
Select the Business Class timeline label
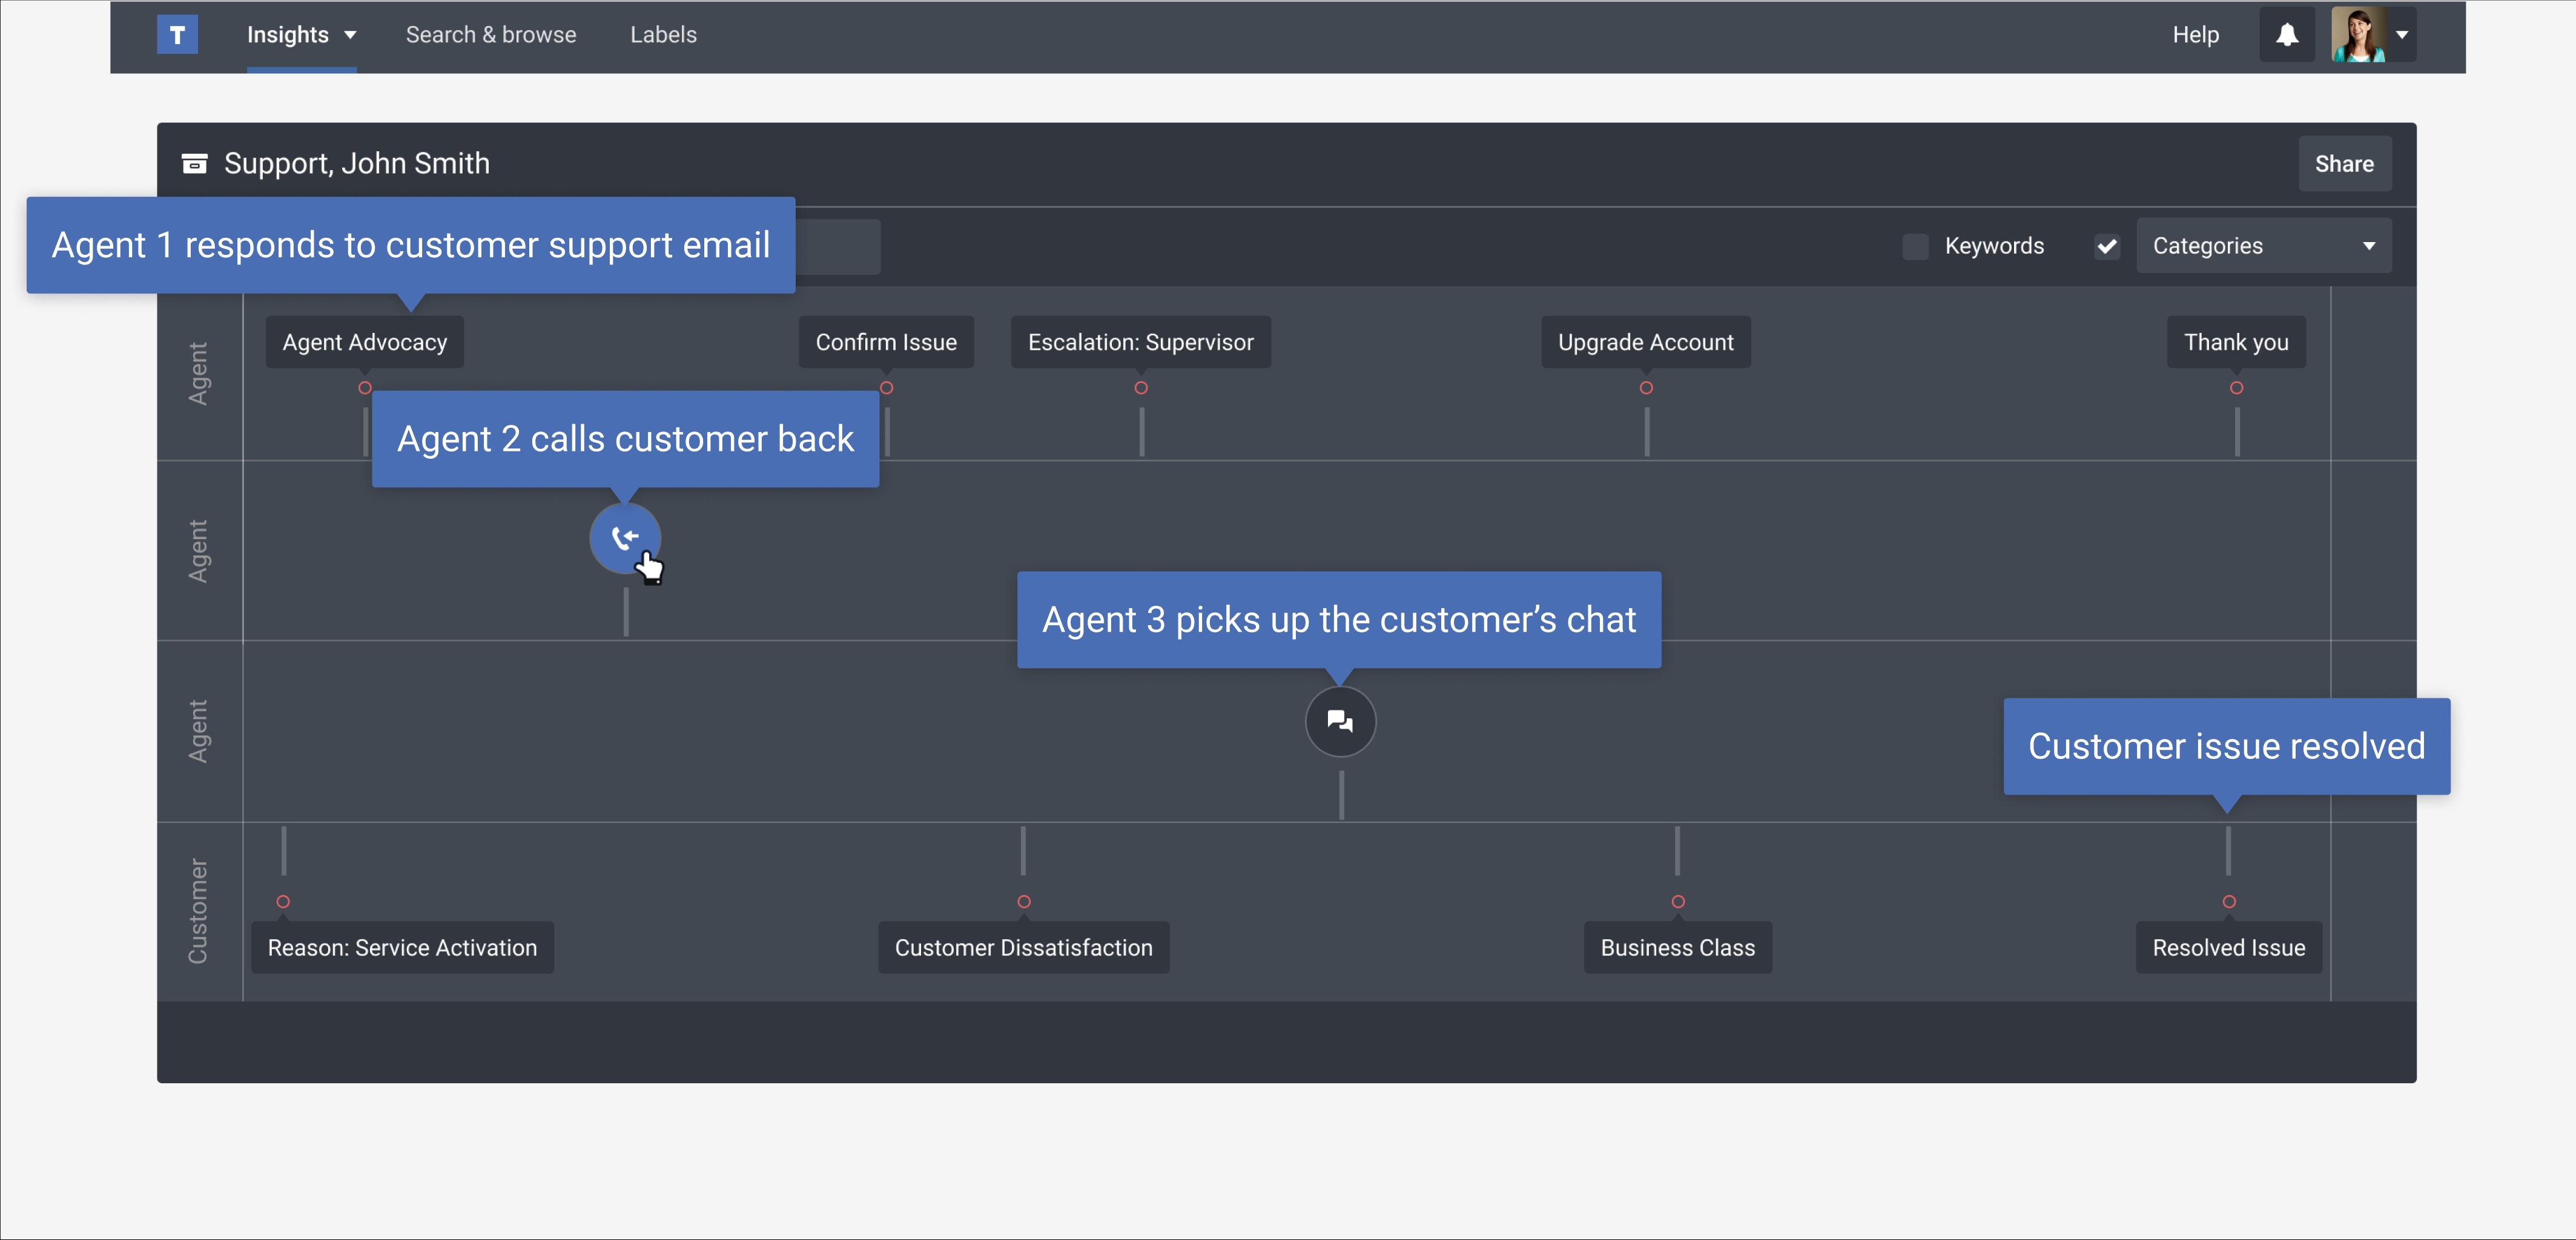(1677, 947)
